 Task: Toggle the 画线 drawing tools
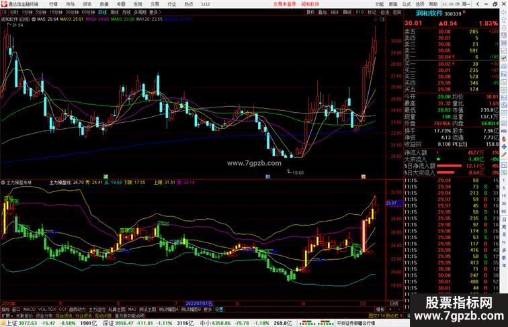tap(347, 12)
